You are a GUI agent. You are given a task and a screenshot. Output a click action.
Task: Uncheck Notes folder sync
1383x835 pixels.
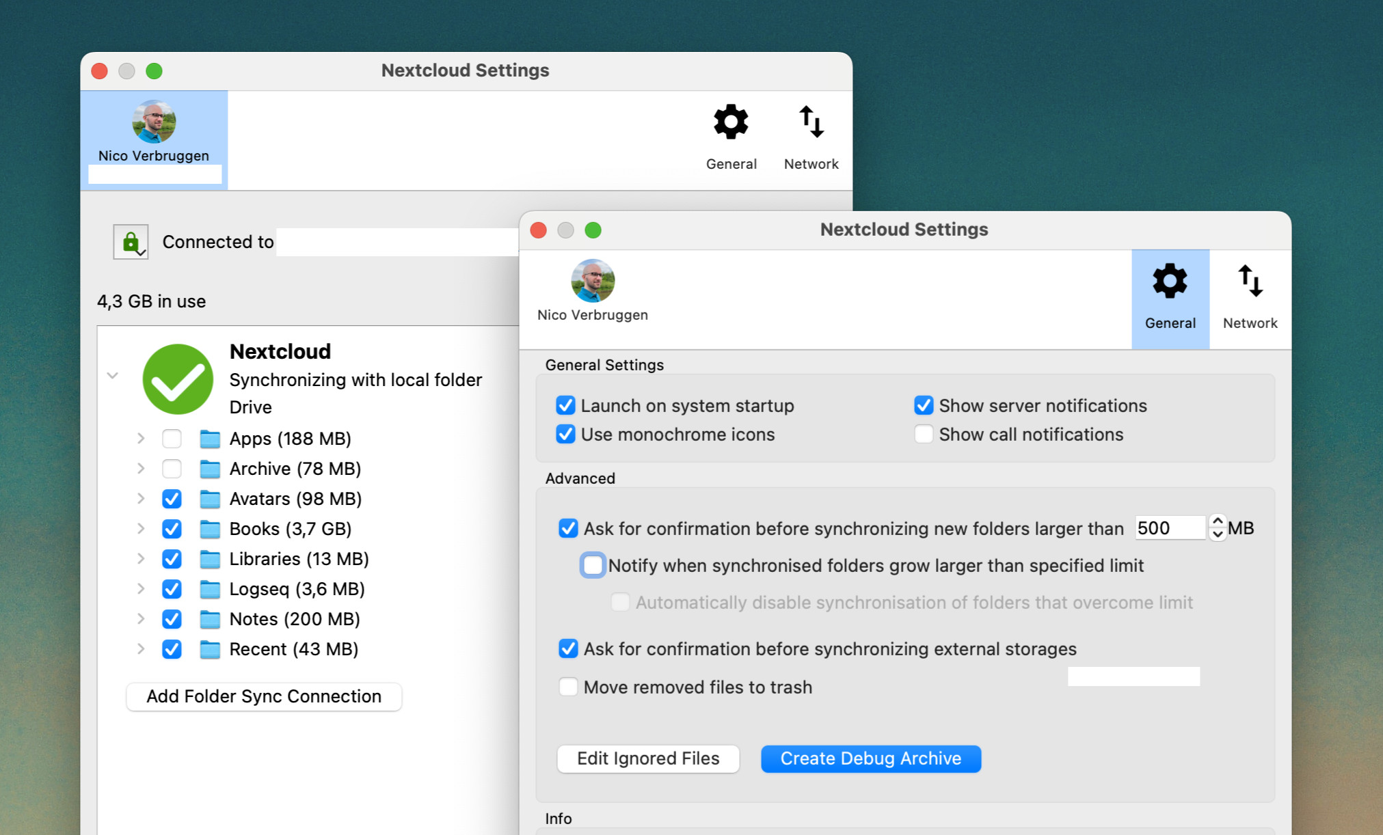click(x=172, y=619)
